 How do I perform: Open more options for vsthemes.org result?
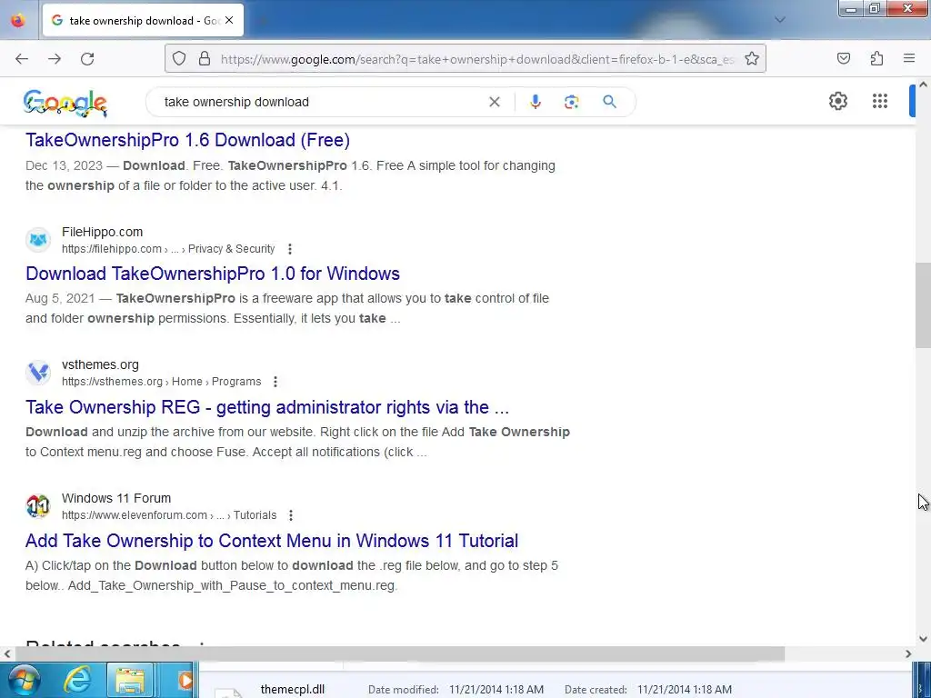click(x=275, y=382)
